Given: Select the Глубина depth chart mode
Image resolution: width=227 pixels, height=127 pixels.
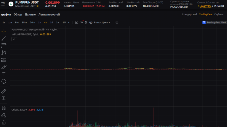Looking at the screenshot, I should pyautogui.click(x=219, y=14).
